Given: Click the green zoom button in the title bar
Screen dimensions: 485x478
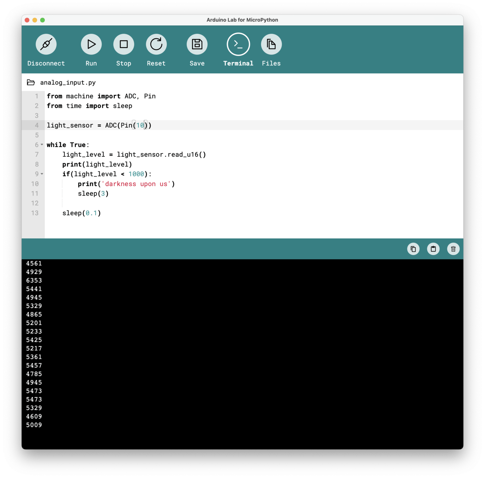Looking at the screenshot, I should [x=42, y=20].
